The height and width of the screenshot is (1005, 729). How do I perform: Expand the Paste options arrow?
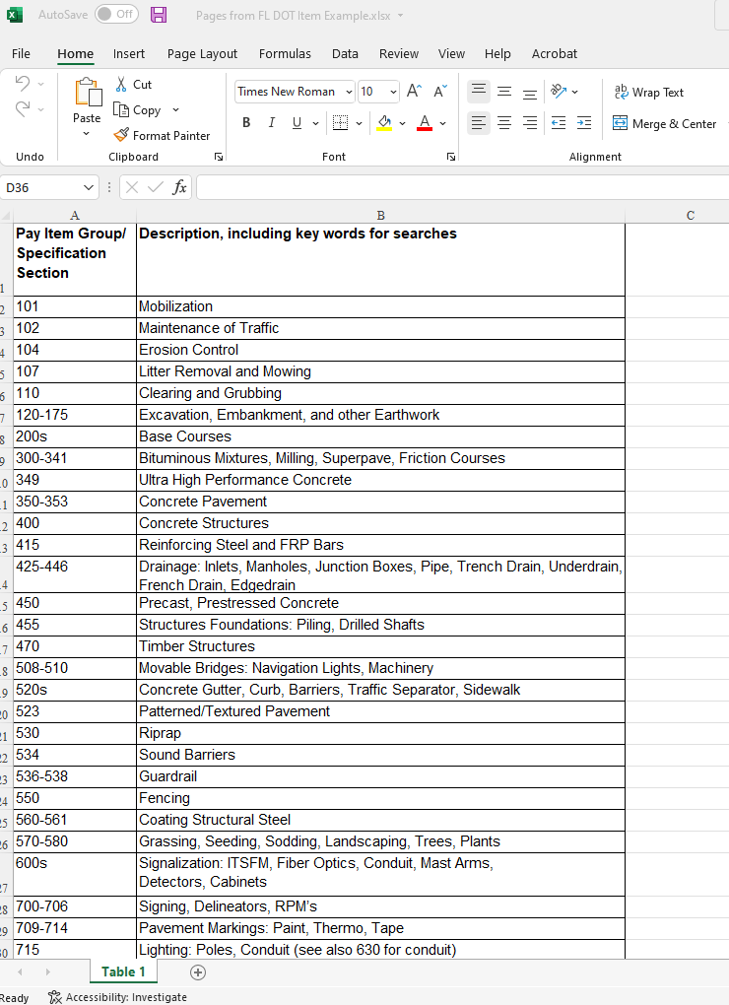point(87,134)
